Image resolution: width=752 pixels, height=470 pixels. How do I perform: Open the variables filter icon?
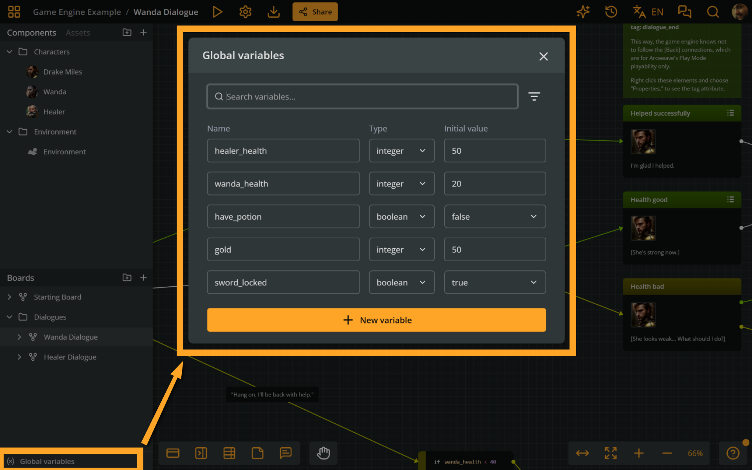click(x=534, y=96)
